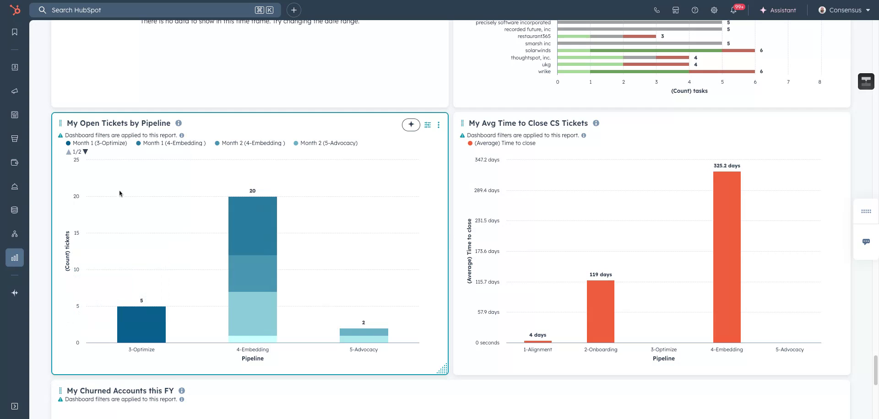This screenshot has width=879, height=419.
Task: Open the Calling phone icon
Action: (657, 10)
